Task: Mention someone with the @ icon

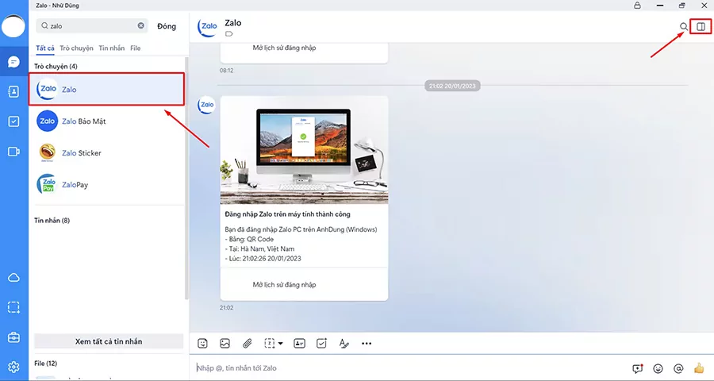Action: tap(678, 368)
